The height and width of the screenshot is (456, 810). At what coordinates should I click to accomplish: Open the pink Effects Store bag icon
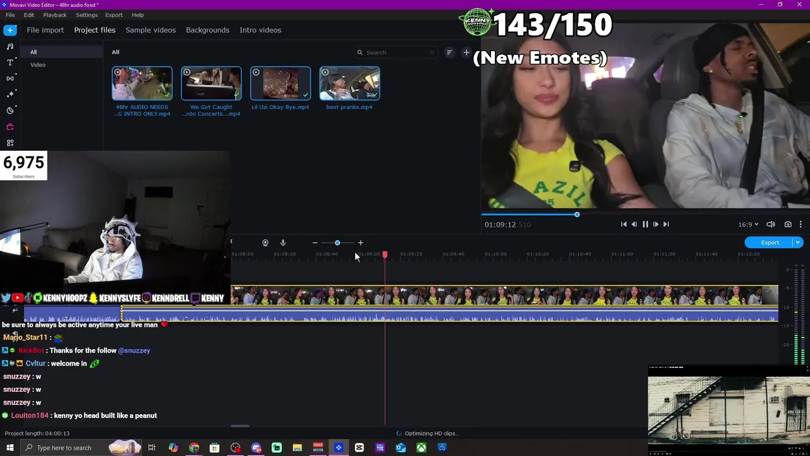(10, 127)
